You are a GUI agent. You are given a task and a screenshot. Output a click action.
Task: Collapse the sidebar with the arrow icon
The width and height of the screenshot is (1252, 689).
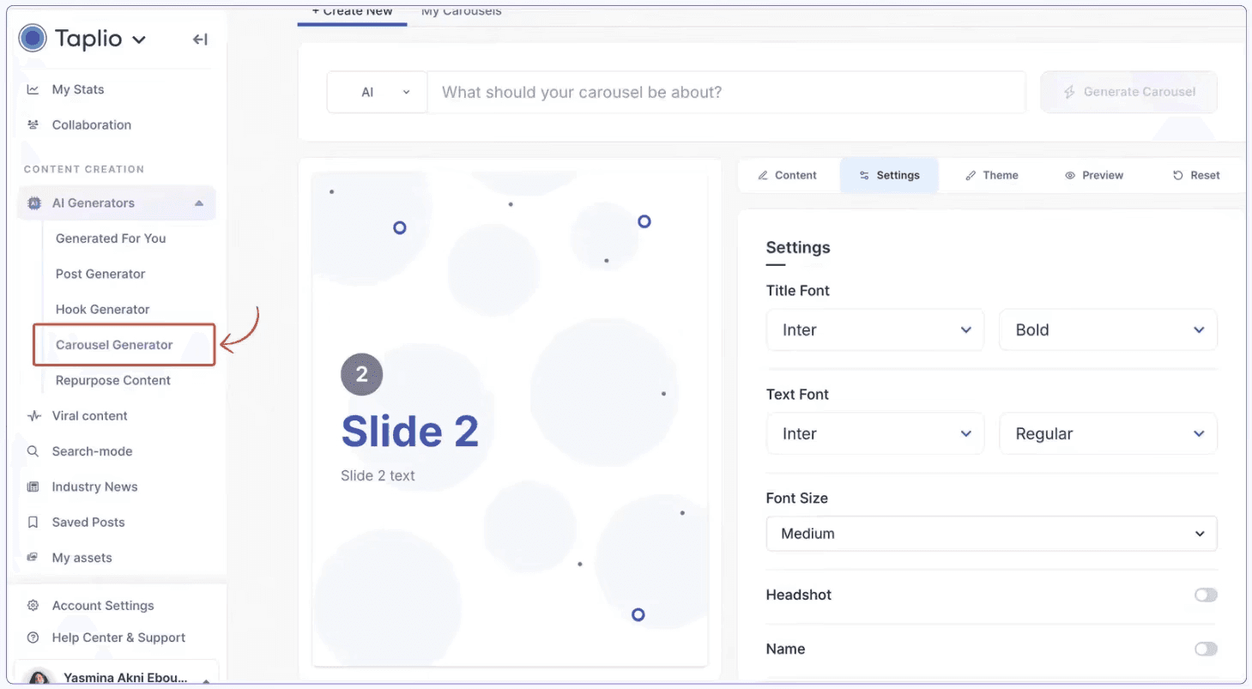click(x=199, y=39)
